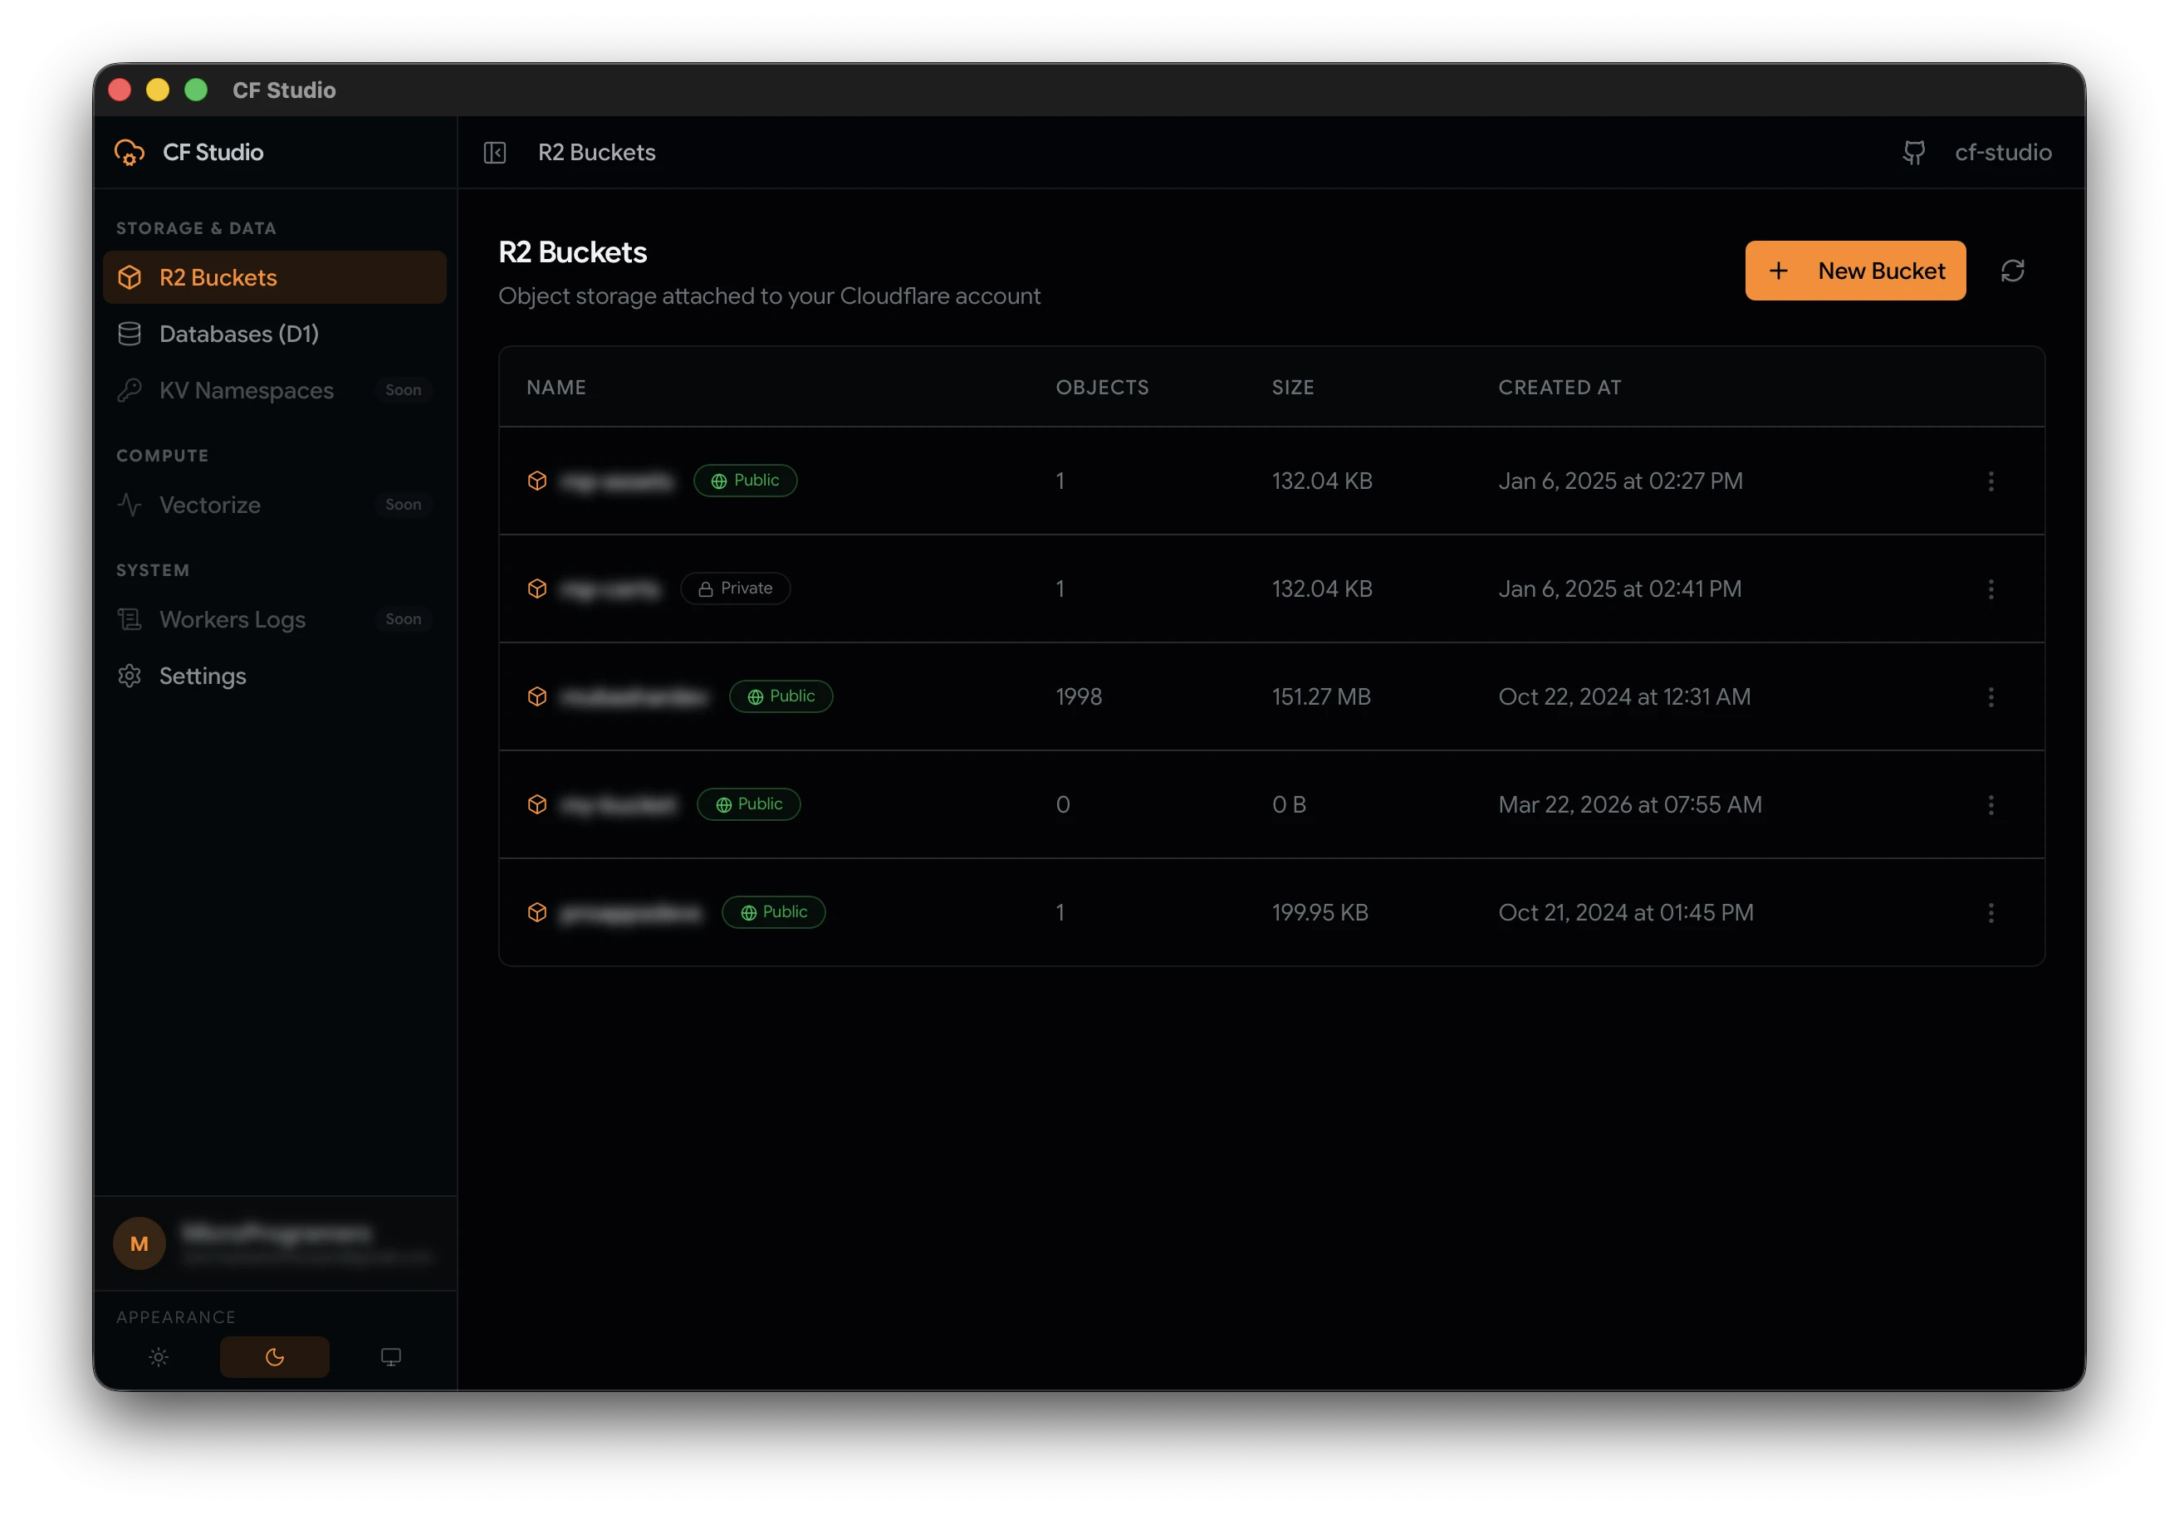Screen dimensions: 2179x1514
Task: Click the Databases (D1) cylinder icon
Action: click(130, 334)
